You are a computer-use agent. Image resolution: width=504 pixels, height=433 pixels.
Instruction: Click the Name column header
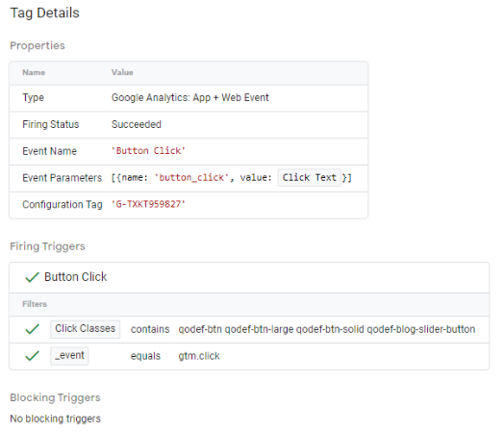coord(34,72)
